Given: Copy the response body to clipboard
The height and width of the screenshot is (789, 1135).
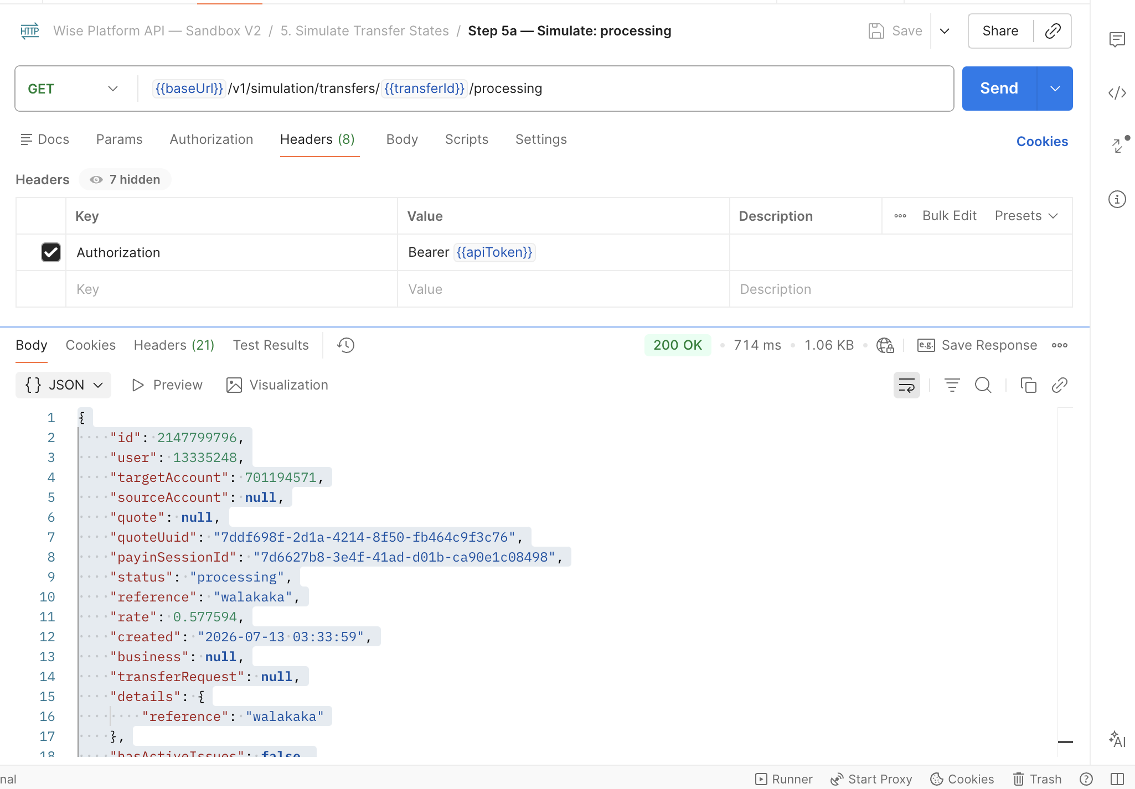Looking at the screenshot, I should 1029,385.
